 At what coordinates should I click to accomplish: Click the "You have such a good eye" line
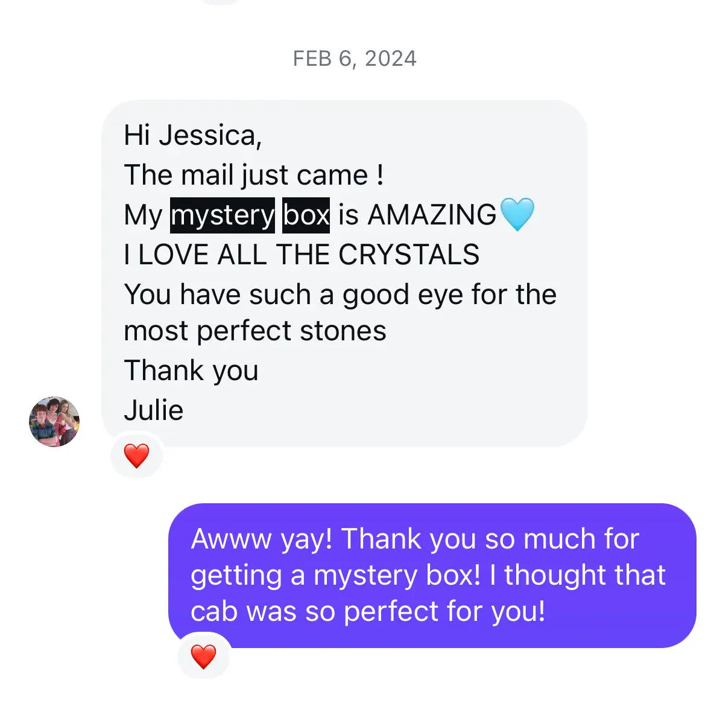340,294
